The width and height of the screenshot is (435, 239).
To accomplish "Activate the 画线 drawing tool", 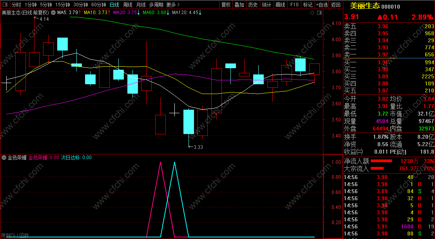I will (280, 5).
